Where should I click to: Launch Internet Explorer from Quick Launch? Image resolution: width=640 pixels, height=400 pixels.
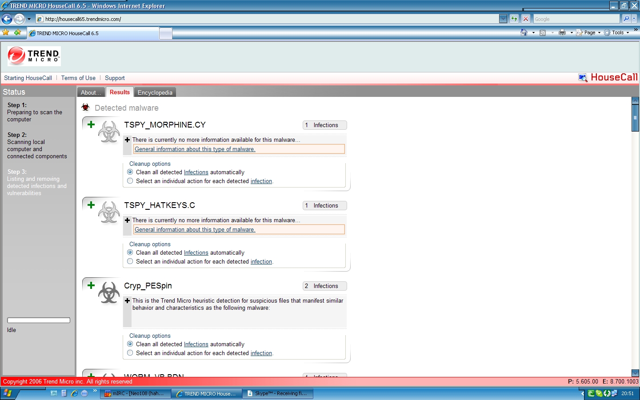coord(74,393)
